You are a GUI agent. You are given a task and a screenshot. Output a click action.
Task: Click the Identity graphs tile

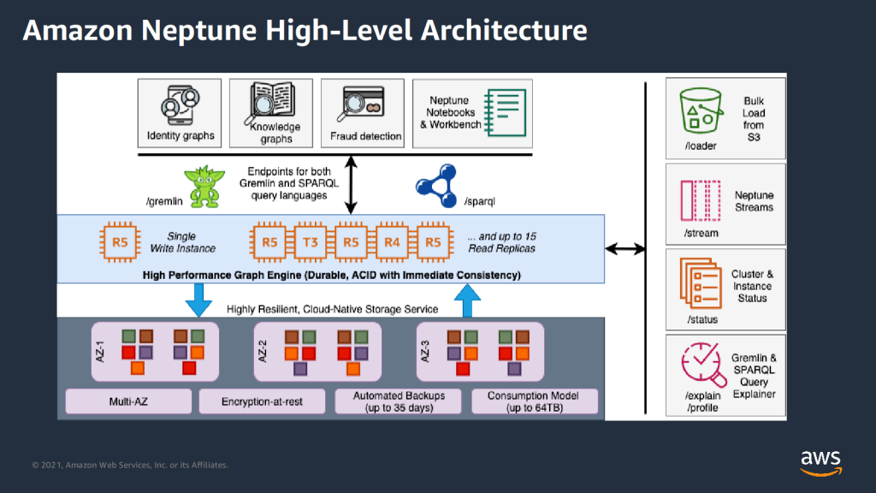click(x=180, y=113)
